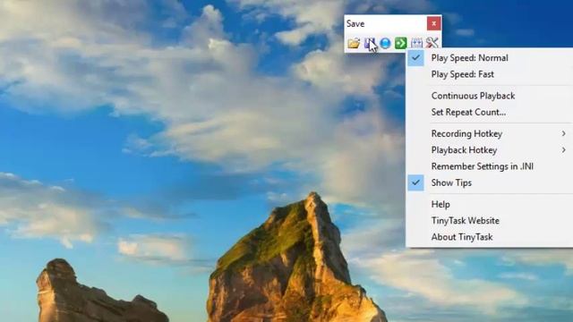This screenshot has width=573, height=322.
Task: Expand the Recording Hotkey submenu
Action: (x=490, y=134)
